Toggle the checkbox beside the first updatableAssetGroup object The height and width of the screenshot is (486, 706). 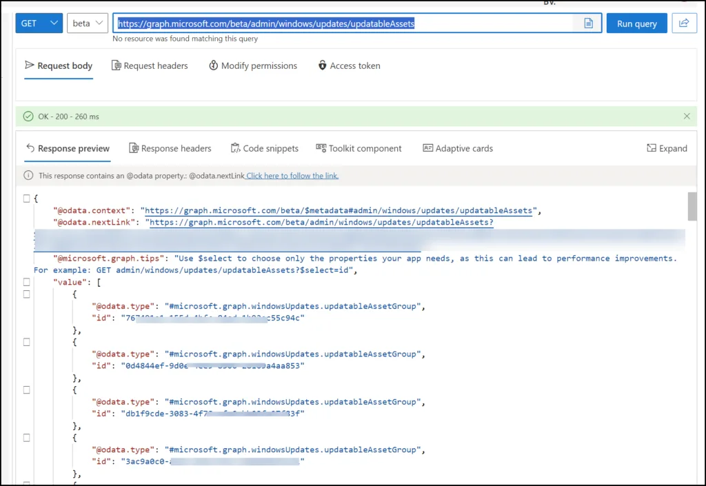coord(27,294)
